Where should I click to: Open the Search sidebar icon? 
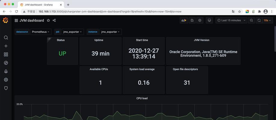[x=6, y=37]
